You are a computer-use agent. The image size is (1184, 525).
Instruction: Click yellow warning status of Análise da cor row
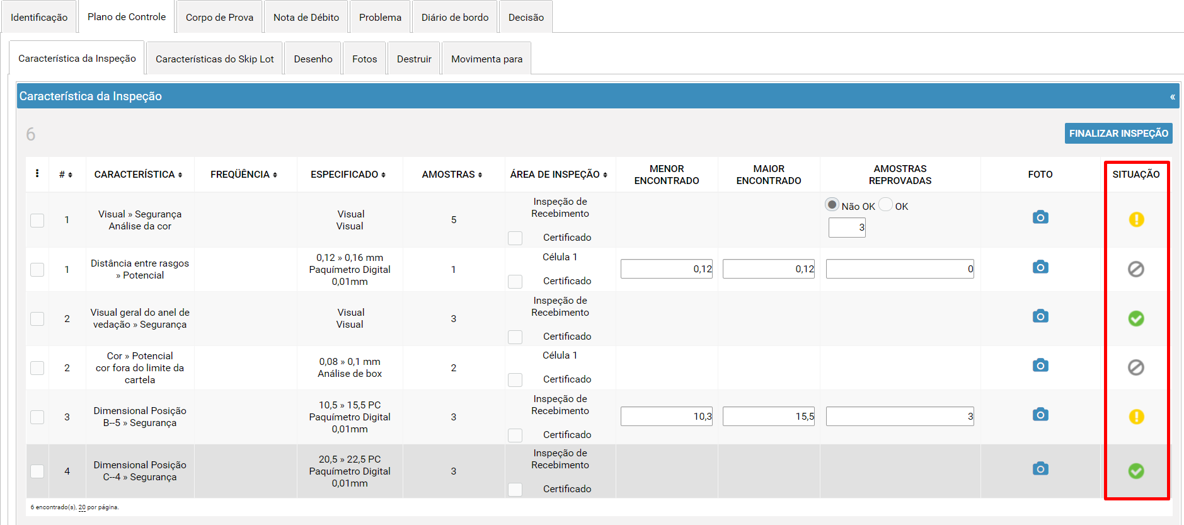coord(1136,219)
